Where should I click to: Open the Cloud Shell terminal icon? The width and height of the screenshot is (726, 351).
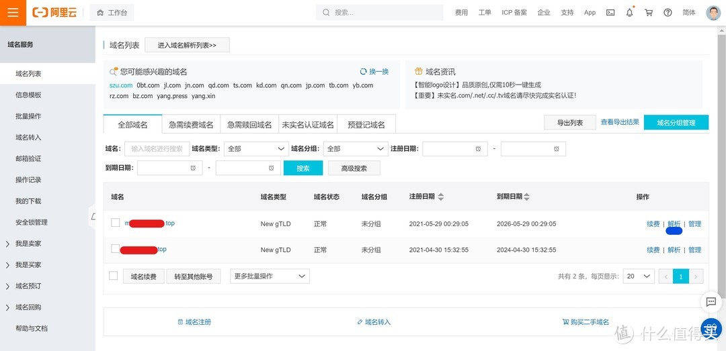coord(610,13)
